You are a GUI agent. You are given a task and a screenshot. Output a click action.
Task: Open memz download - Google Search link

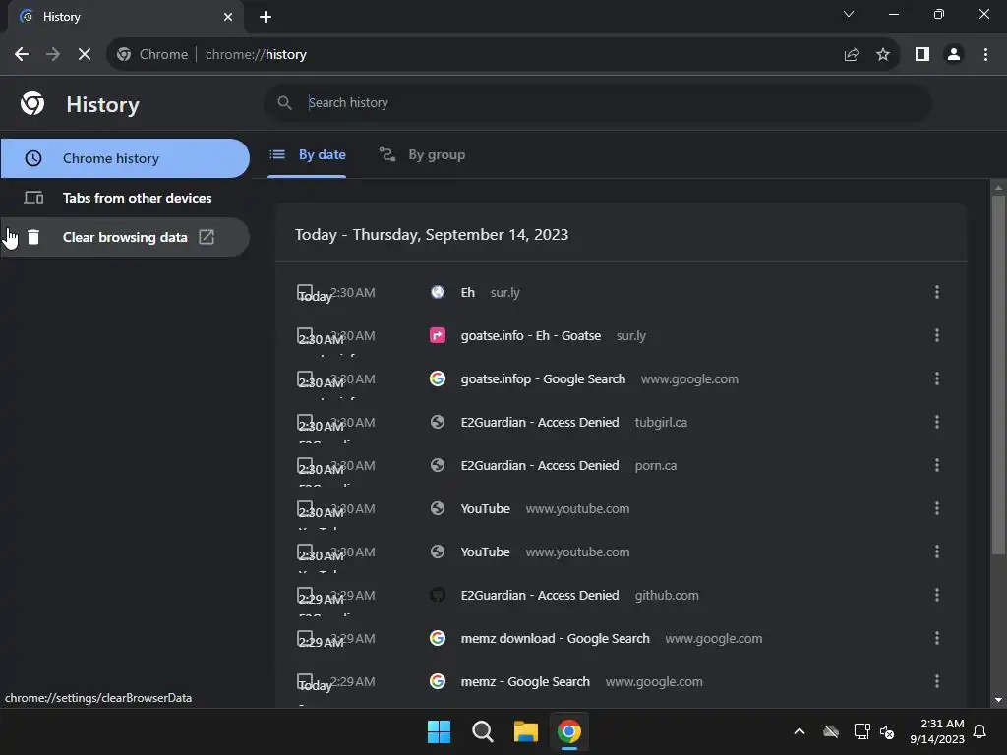pos(555,638)
